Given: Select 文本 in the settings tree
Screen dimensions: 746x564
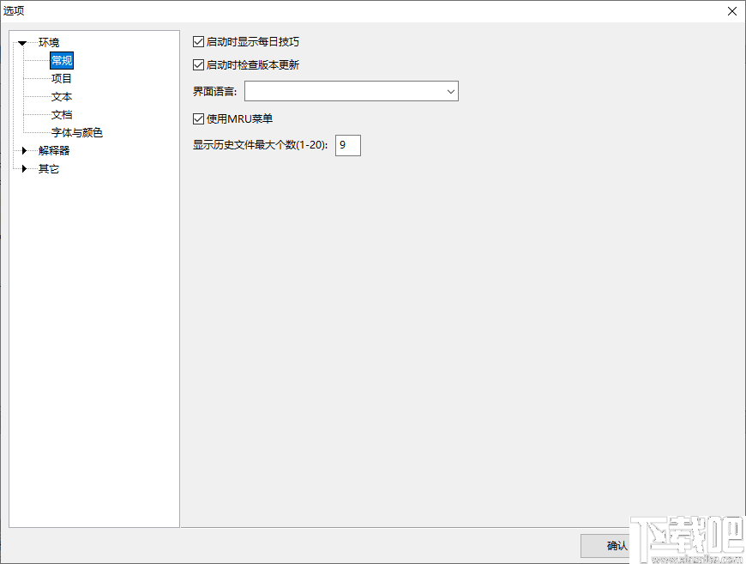Looking at the screenshot, I should [x=61, y=96].
